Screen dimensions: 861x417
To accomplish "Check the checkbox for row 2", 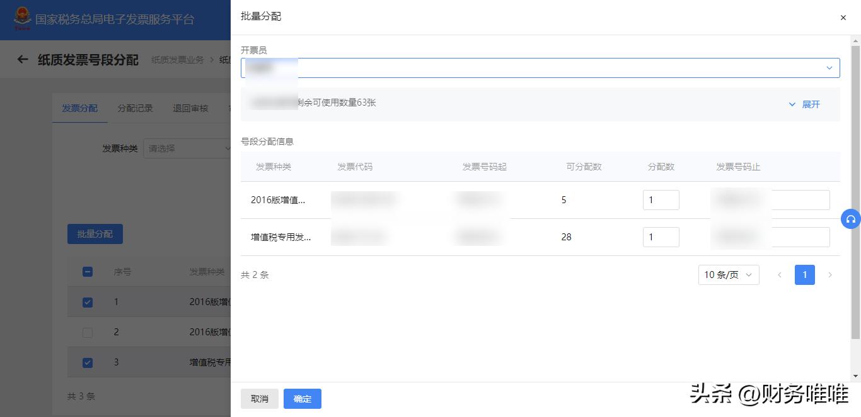I will click(x=88, y=332).
